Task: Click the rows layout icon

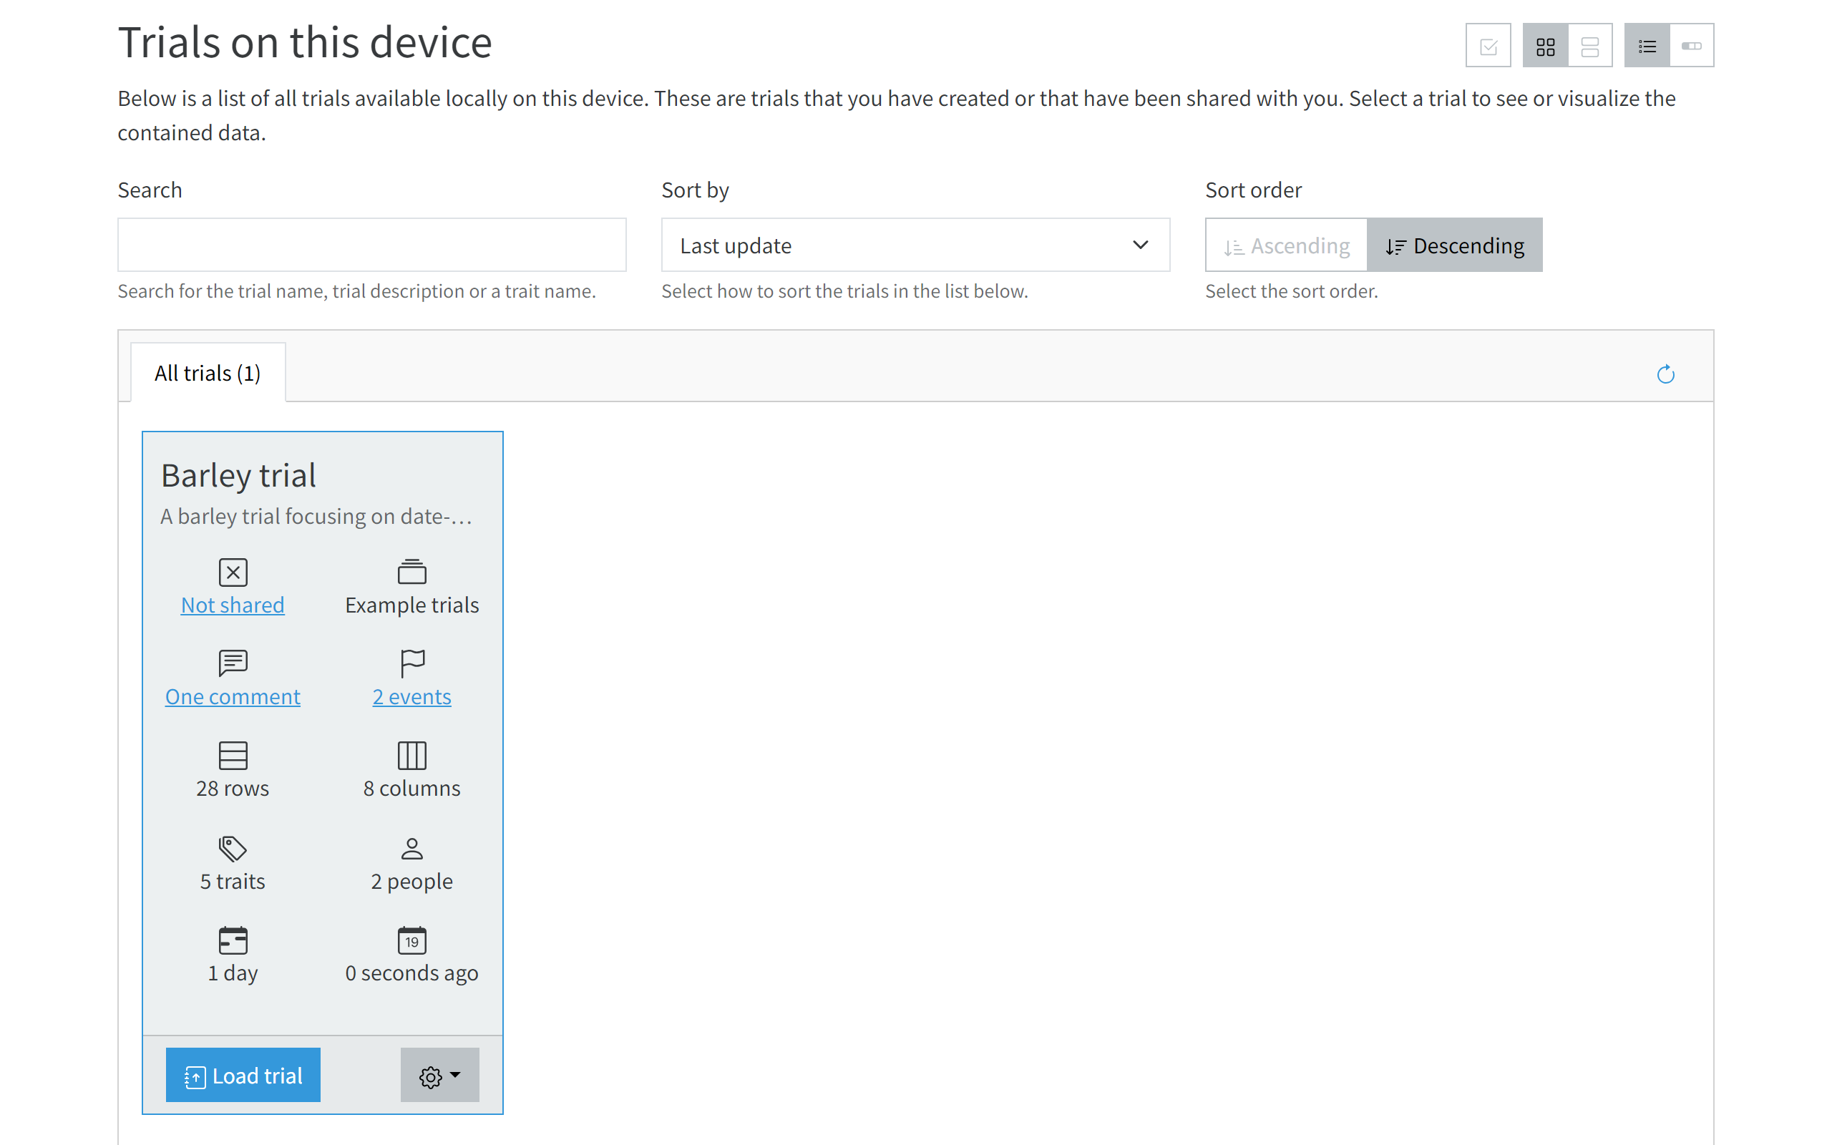Action: tap(233, 755)
